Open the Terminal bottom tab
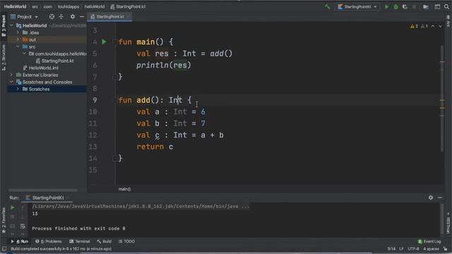Screen dimensions: 452x254 pos(80,241)
